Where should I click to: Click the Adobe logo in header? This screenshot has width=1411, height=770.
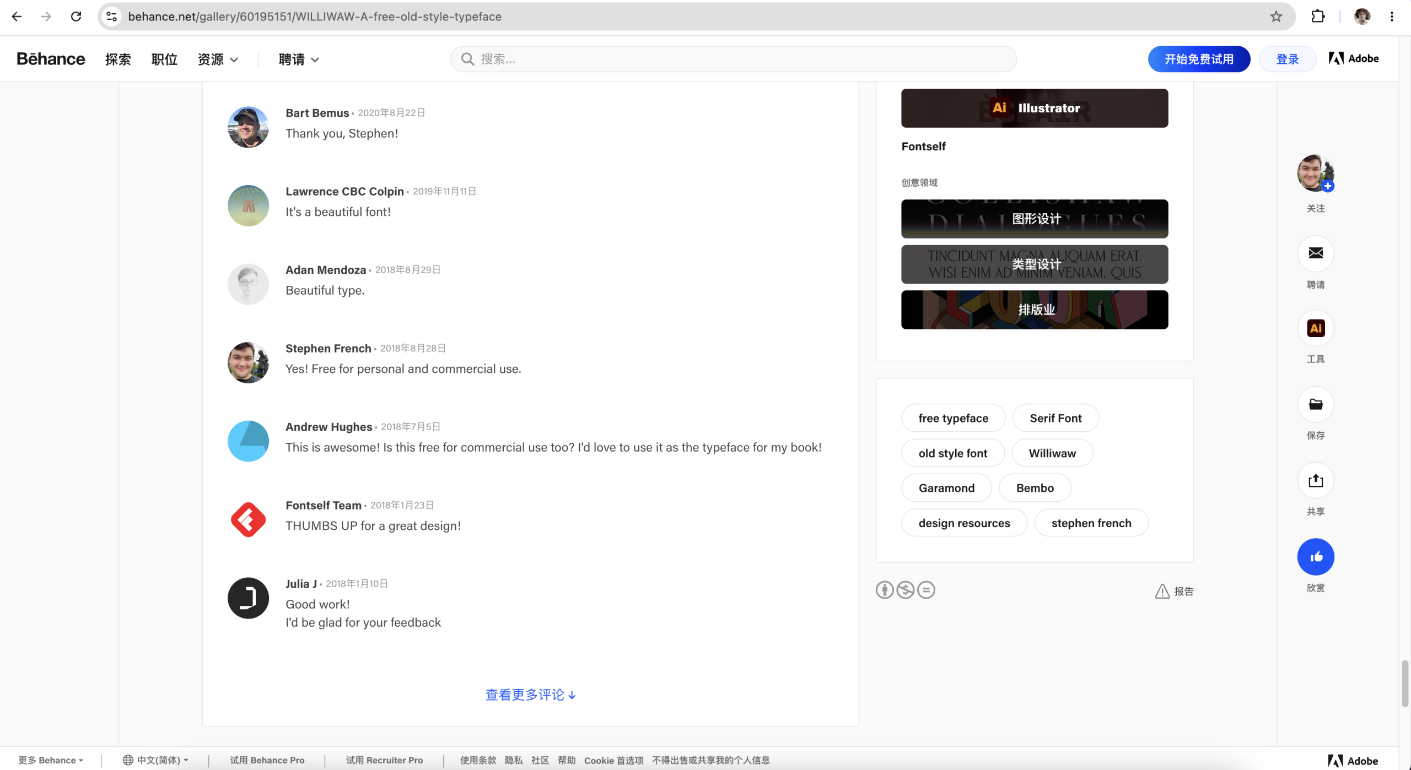(1354, 58)
